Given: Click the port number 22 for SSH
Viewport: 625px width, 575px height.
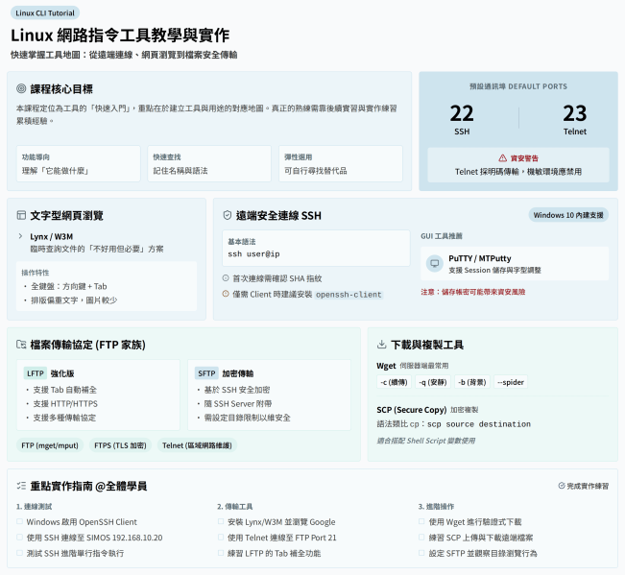Looking at the screenshot, I should (462, 113).
